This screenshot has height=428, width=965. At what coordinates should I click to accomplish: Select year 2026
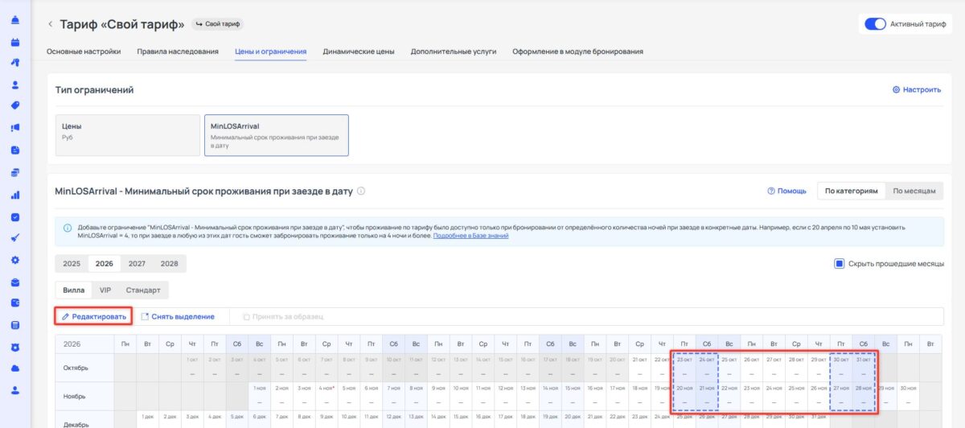click(104, 264)
